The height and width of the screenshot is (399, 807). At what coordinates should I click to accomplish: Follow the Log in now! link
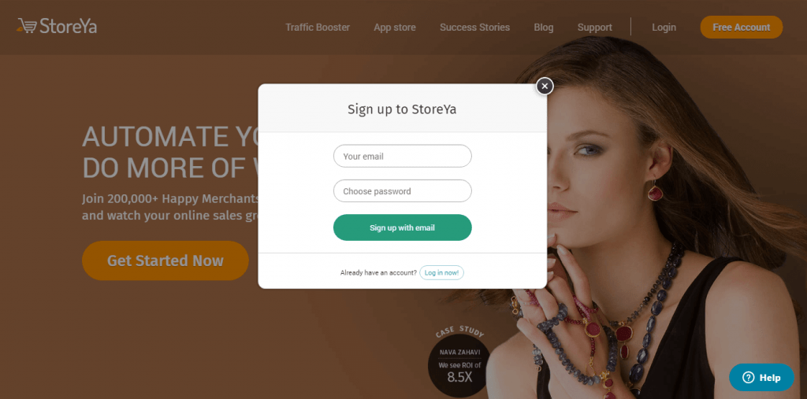click(x=441, y=272)
